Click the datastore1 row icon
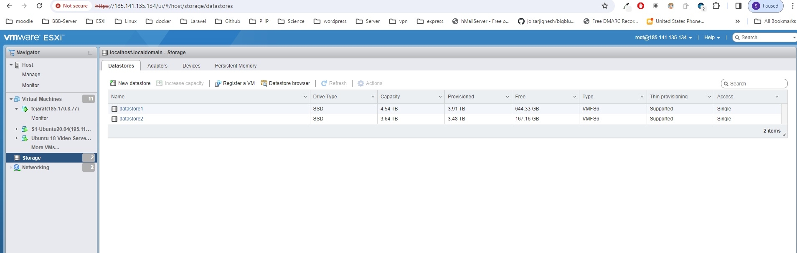Image resolution: width=797 pixels, height=253 pixels. point(114,109)
